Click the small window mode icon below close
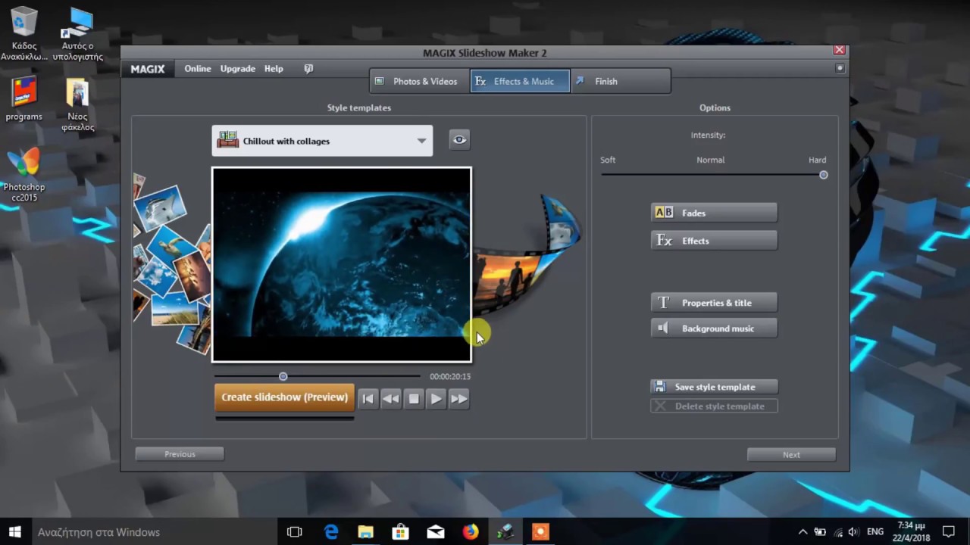 [840, 68]
